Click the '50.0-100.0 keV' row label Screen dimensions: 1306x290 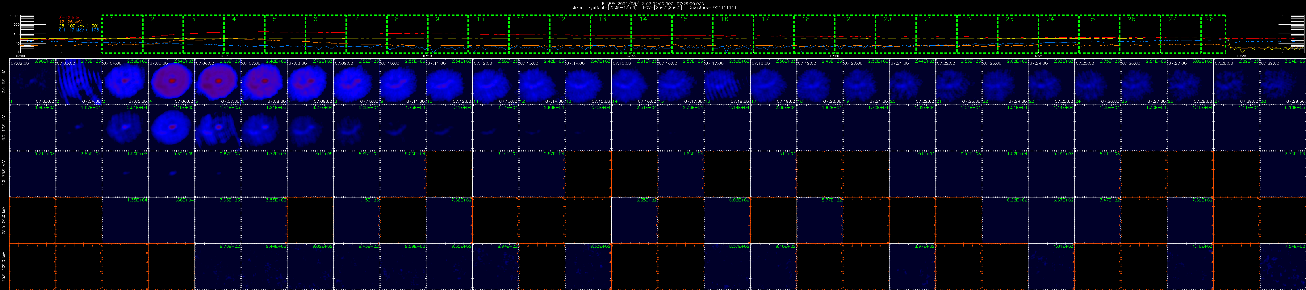[x=4, y=267]
